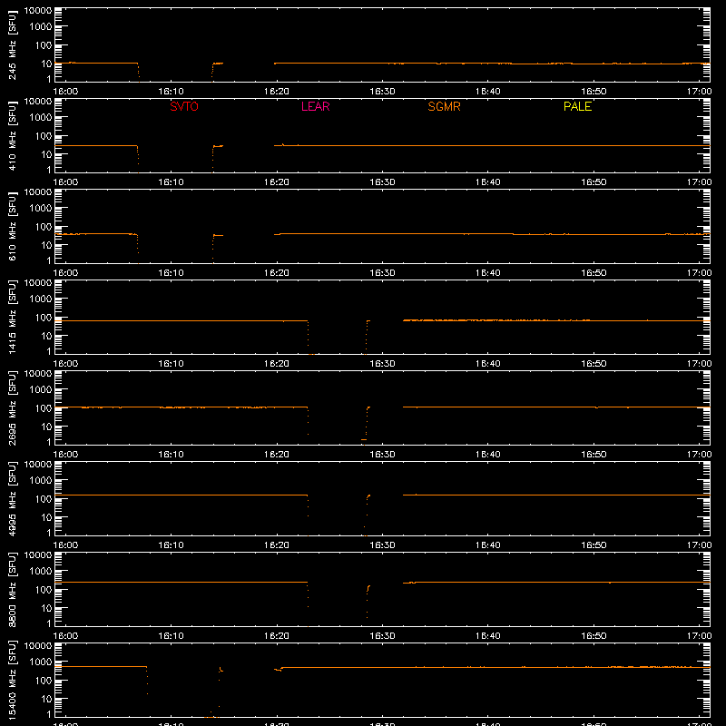
Task: Select the yellow PALE station label
Action: 577,106
